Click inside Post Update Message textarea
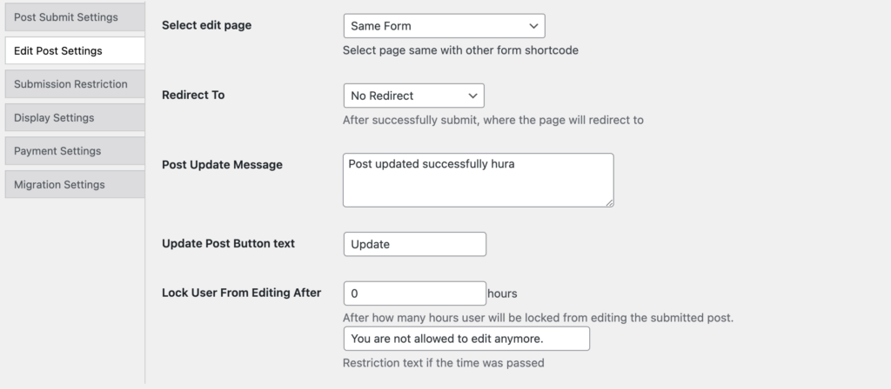 pos(478,187)
